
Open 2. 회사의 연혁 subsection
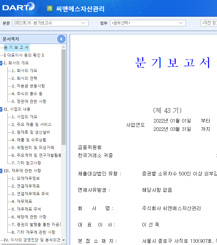[25, 78]
